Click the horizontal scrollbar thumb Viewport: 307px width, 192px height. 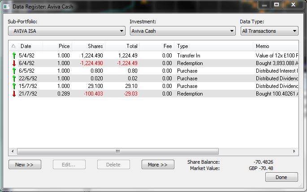[x=118, y=151]
